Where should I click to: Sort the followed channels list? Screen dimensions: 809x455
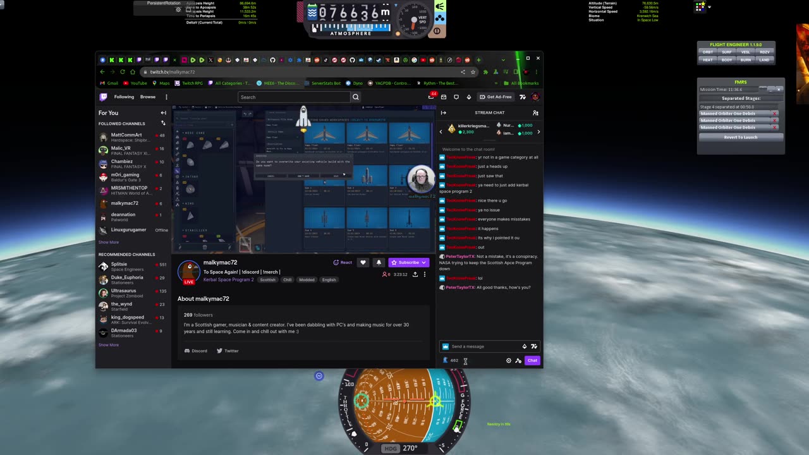[163, 123]
